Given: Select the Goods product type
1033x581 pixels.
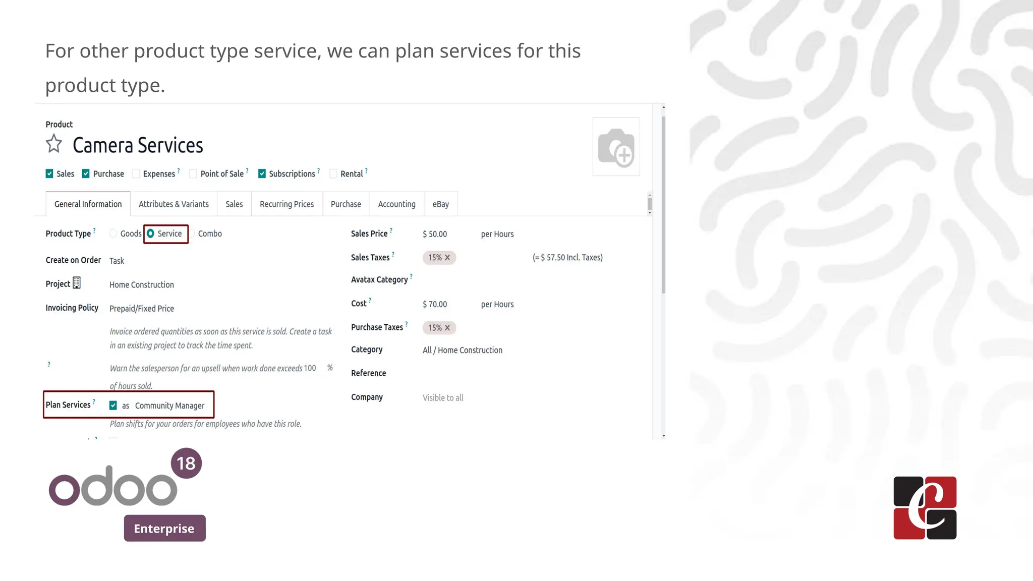Looking at the screenshot, I should pyautogui.click(x=113, y=234).
